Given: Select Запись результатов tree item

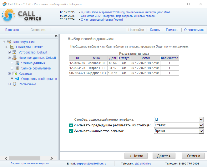Looking at the screenshot, I should click(36, 68).
